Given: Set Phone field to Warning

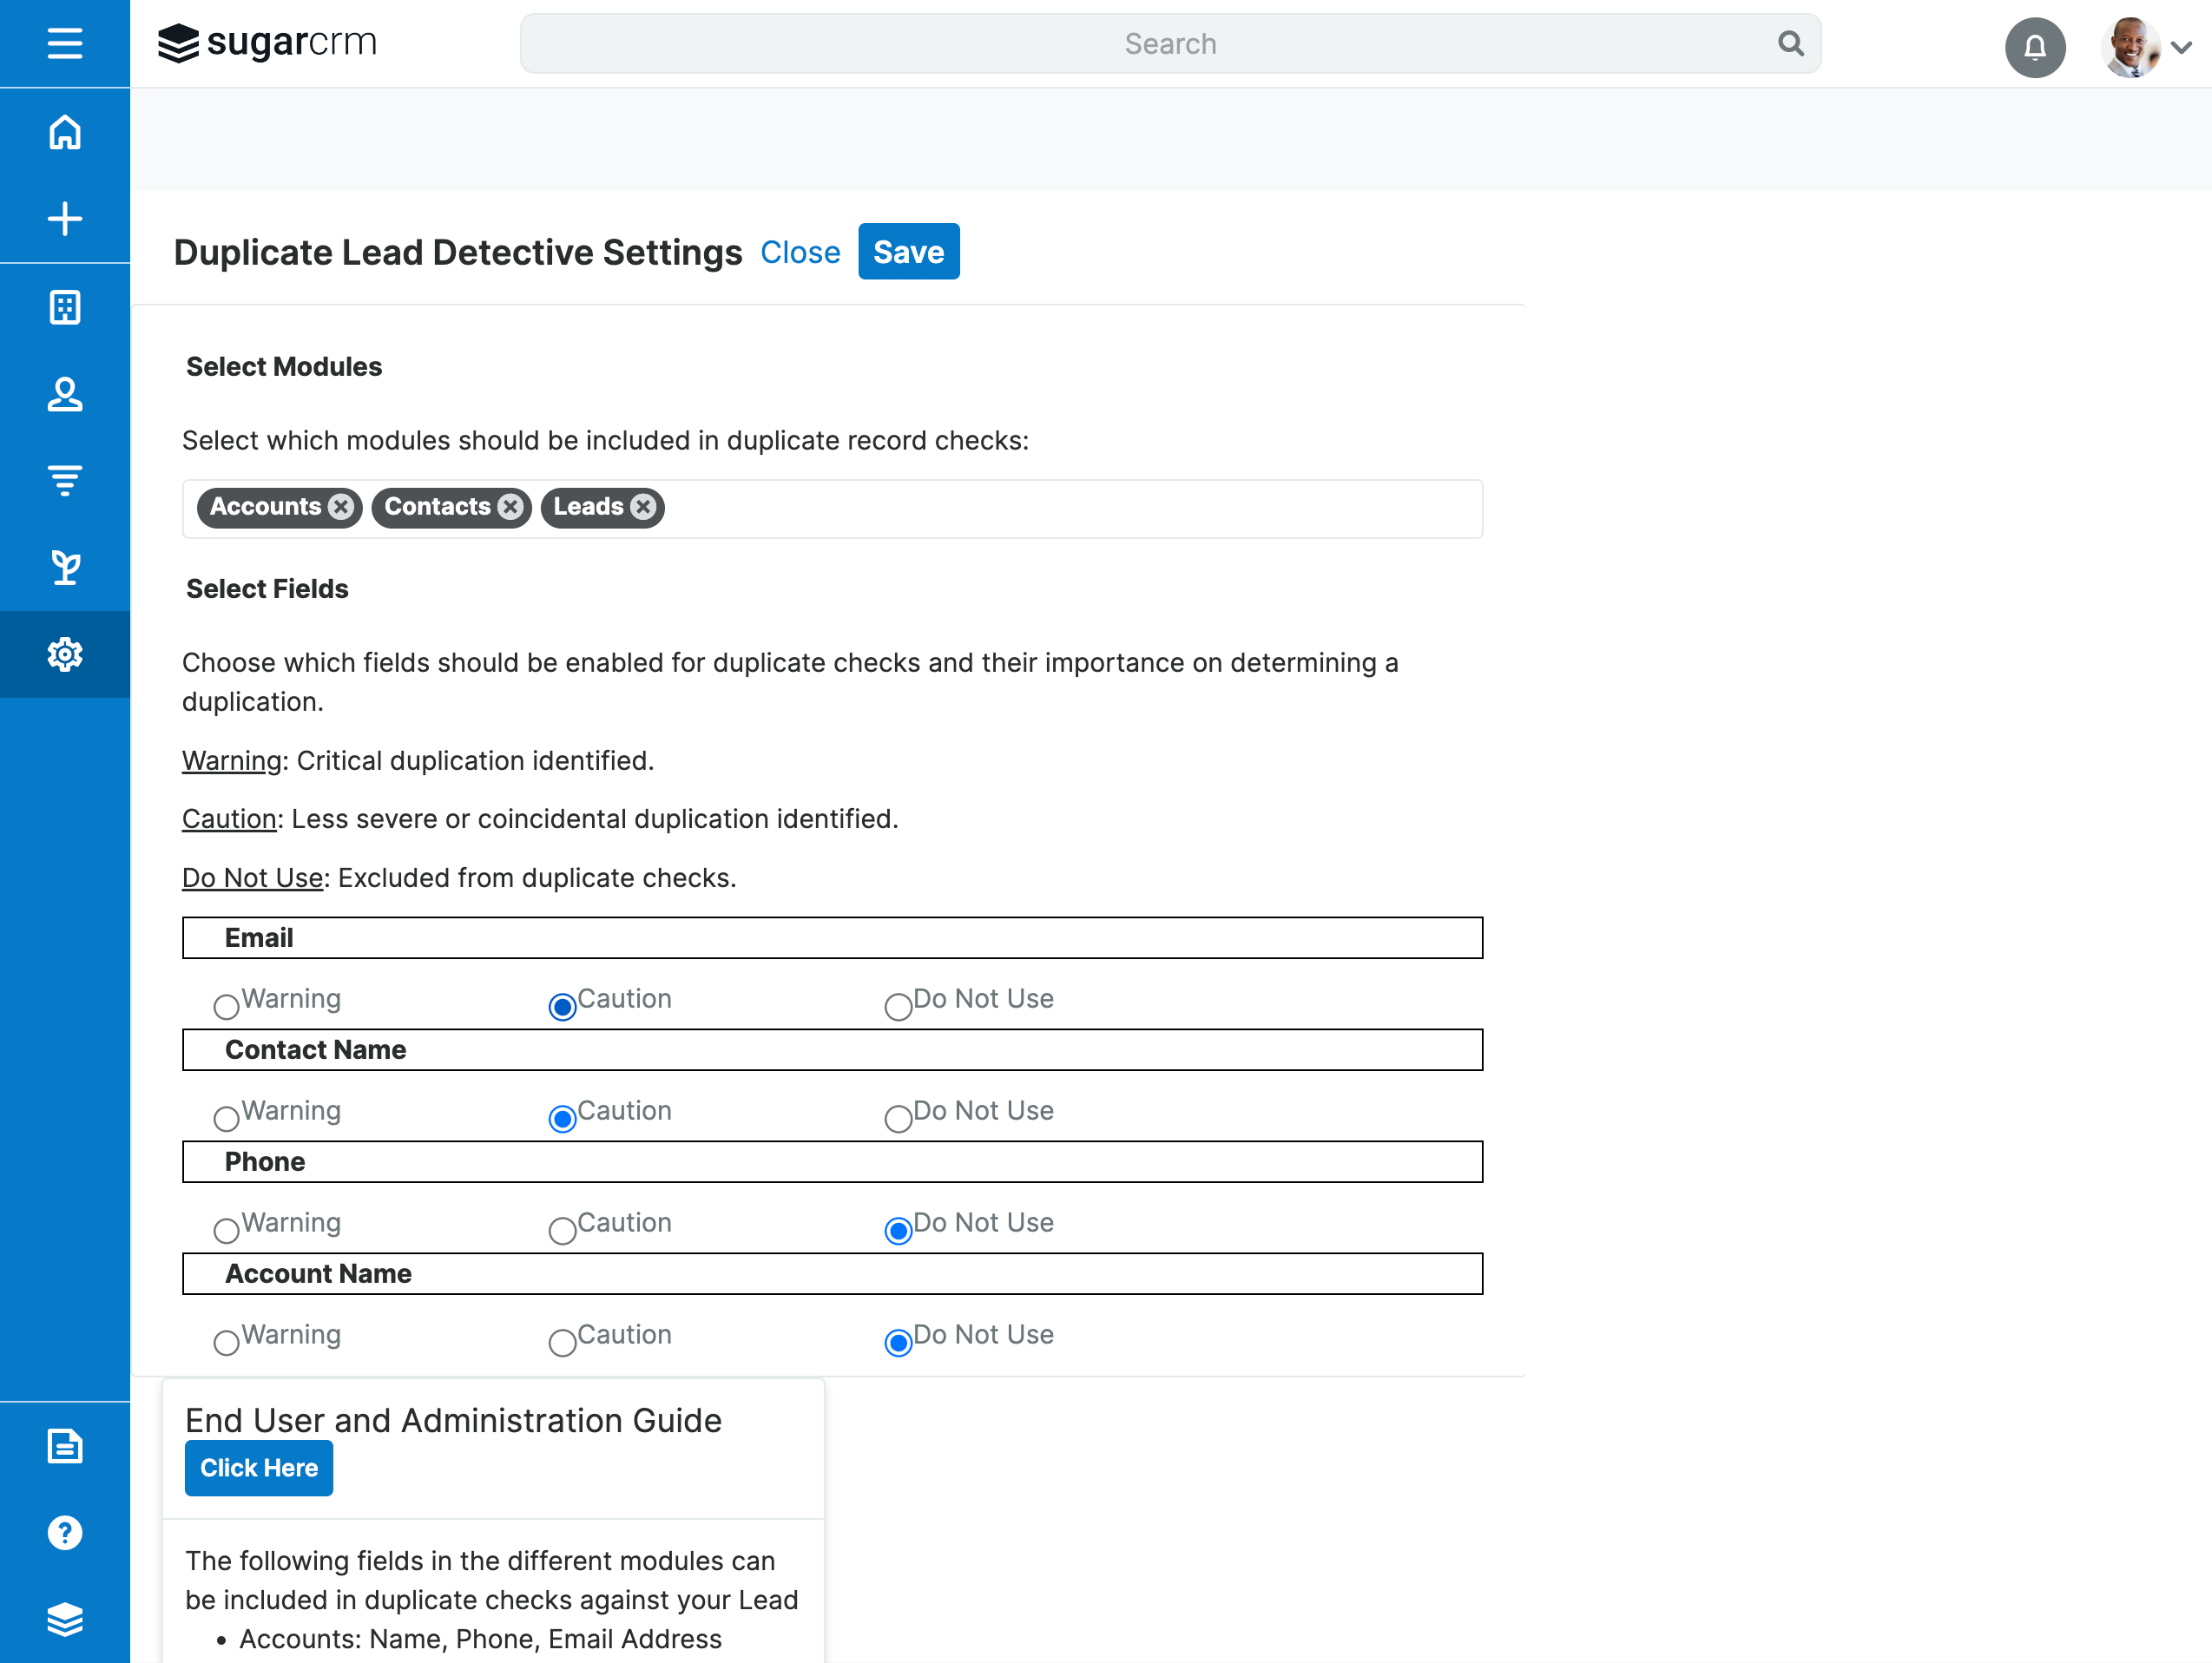Looking at the screenshot, I should [x=226, y=1230].
